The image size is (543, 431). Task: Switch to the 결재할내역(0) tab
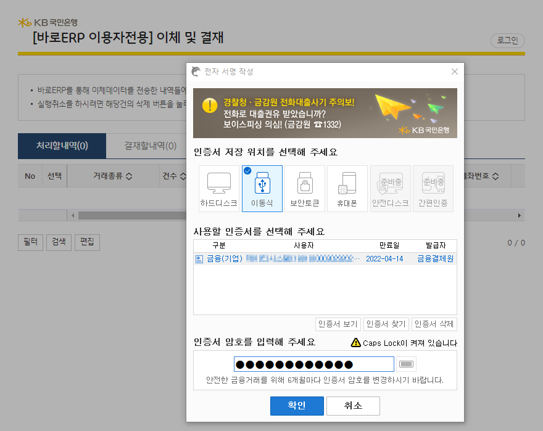tap(151, 146)
